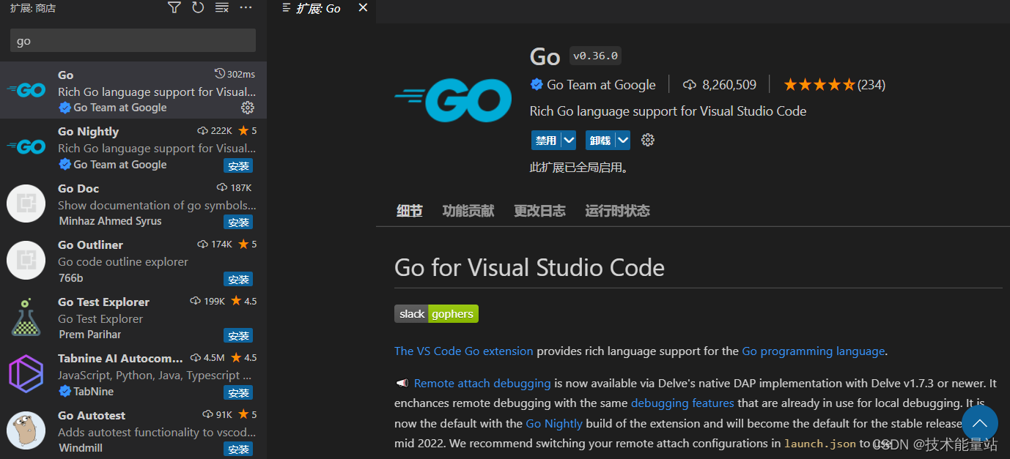Switch to the 更改日志 tab
1010x459 pixels.
[539, 211]
